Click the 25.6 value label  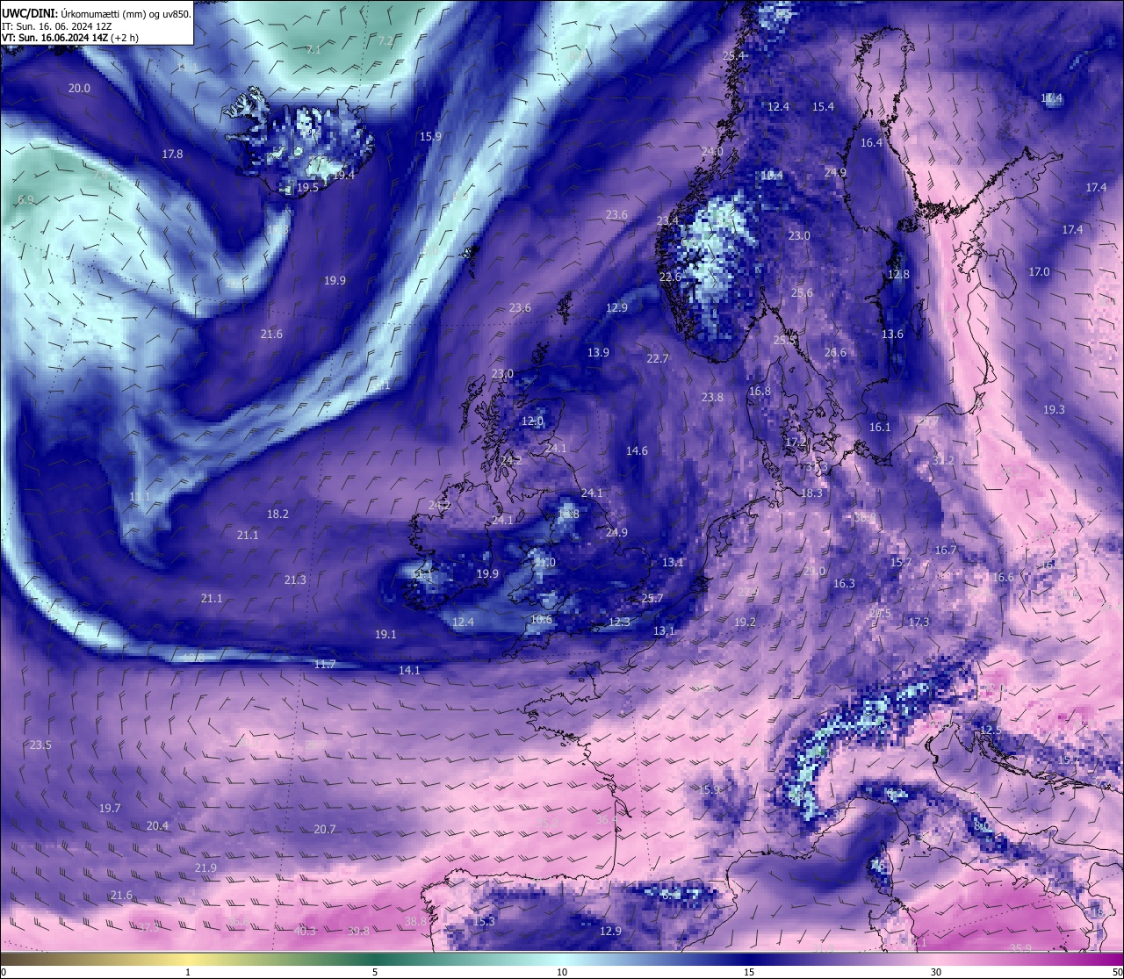(x=802, y=293)
